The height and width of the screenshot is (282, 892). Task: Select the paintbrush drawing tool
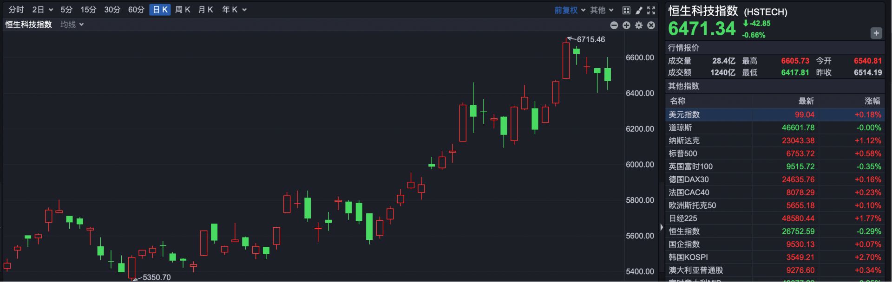(x=639, y=10)
